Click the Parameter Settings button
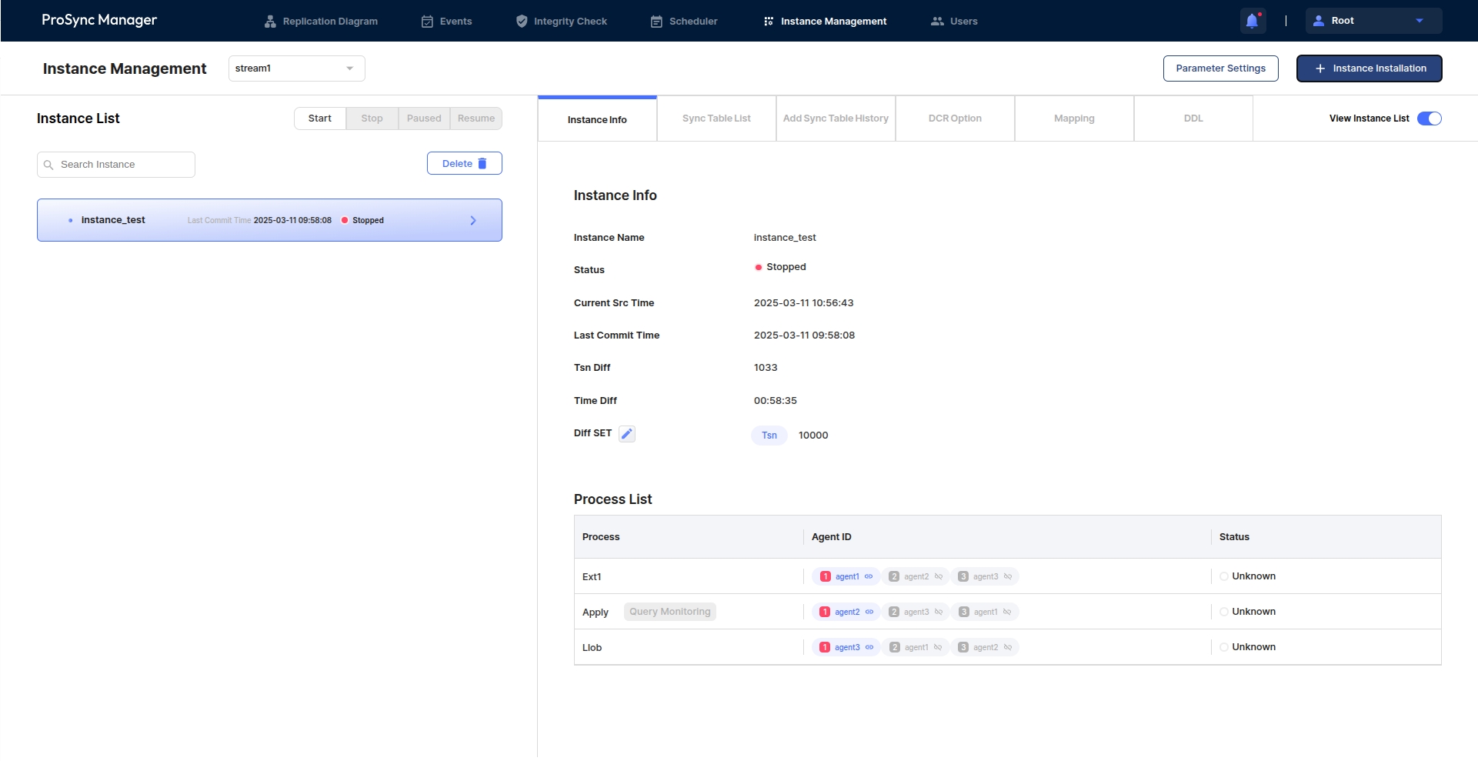This screenshot has height=761, width=1478. coord(1220,68)
